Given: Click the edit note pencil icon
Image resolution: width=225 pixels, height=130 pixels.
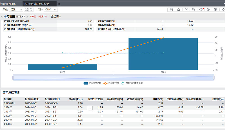Looking at the screenshot, I should pyautogui.click(x=186, y=10).
